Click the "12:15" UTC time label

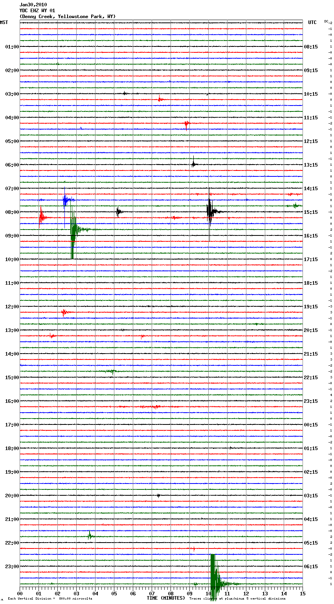coord(311,141)
